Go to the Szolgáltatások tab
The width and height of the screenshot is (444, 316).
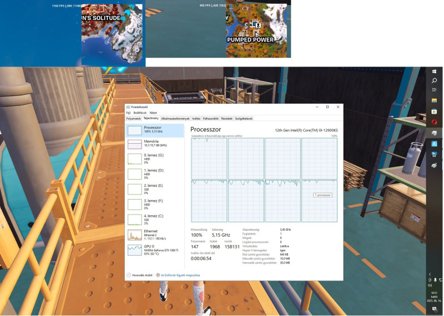[244, 119]
